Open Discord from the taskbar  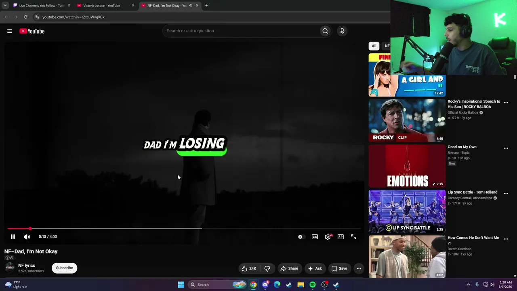click(x=265, y=285)
